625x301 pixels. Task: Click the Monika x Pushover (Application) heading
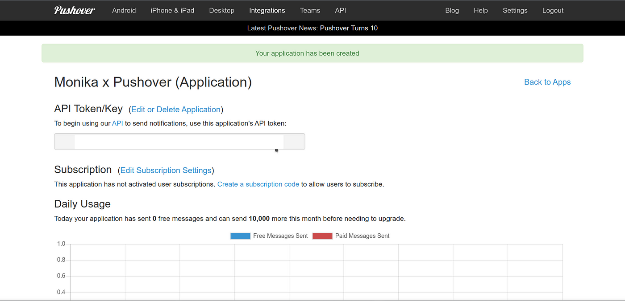[x=153, y=82]
